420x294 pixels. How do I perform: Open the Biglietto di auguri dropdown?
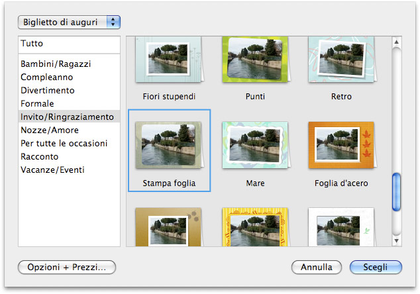[x=69, y=22]
